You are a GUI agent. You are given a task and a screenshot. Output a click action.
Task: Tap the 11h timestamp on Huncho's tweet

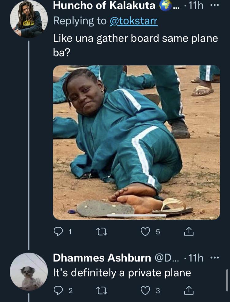pyautogui.click(x=196, y=6)
